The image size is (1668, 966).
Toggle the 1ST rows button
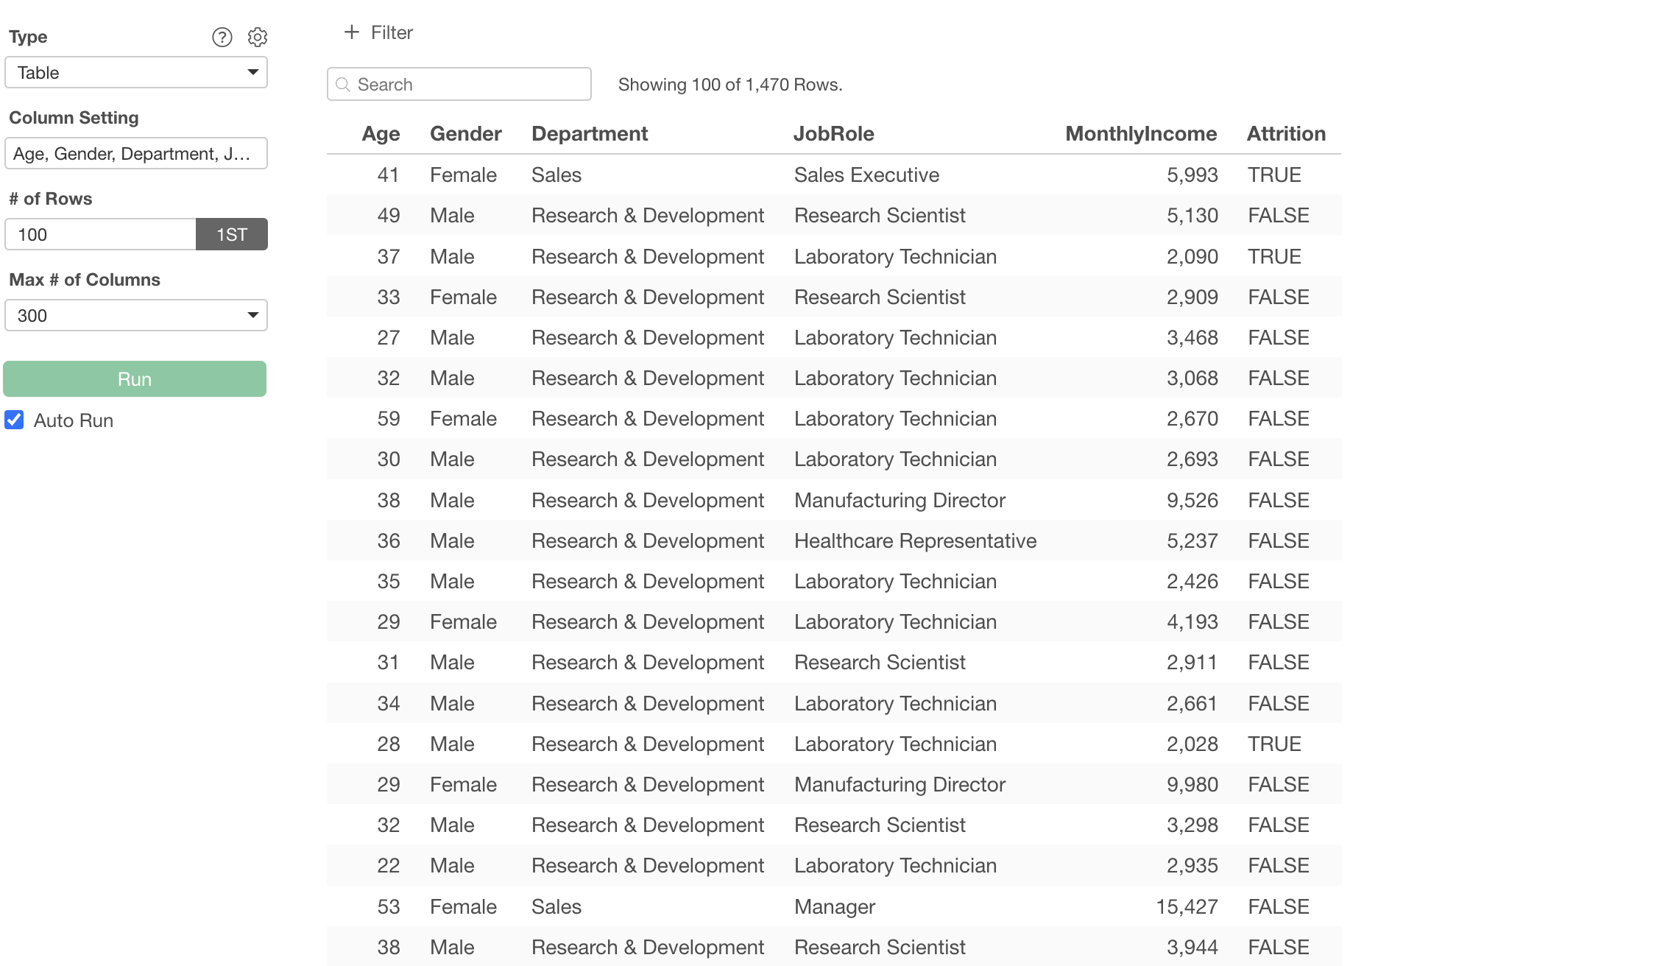pyautogui.click(x=231, y=234)
